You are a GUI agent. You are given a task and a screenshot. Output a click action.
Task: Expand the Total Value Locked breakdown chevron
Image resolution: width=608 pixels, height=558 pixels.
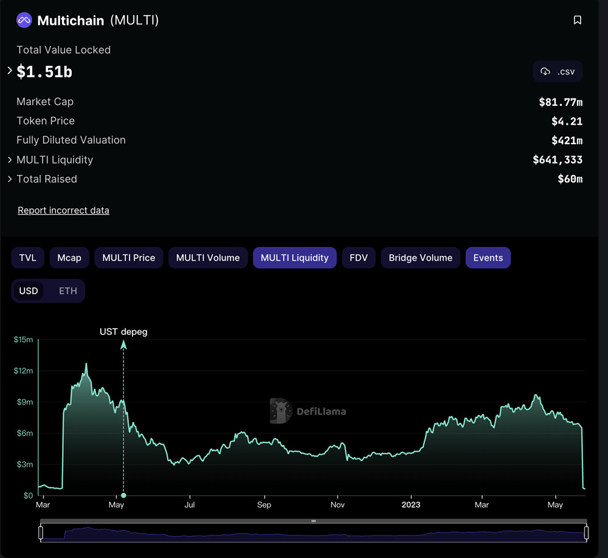click(8, 71)
